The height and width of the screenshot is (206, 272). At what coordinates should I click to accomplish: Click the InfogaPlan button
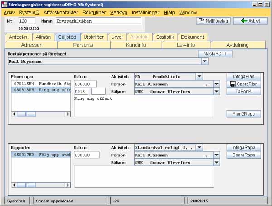tap(244, 76)
